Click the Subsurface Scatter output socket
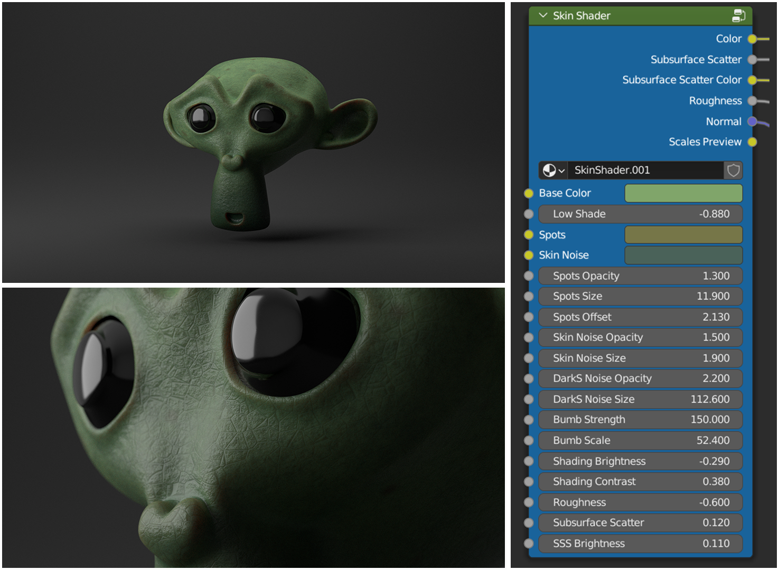 752,60
